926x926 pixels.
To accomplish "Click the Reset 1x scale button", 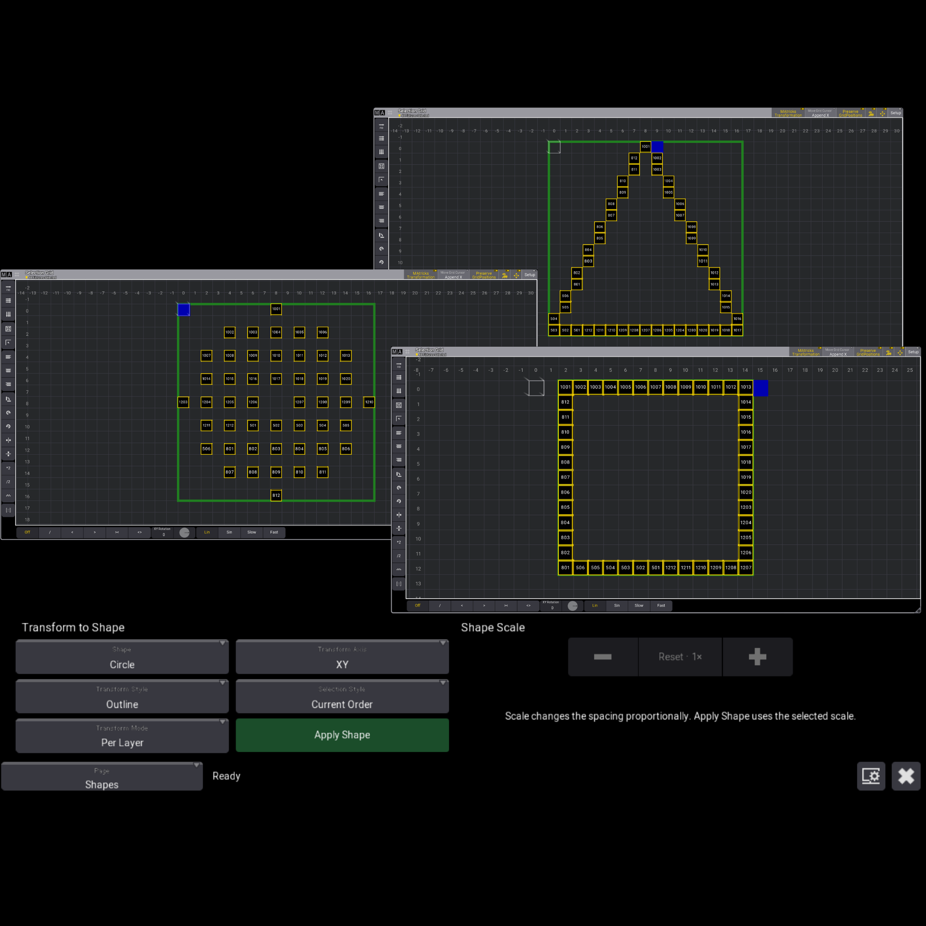I will pos(680,657).
